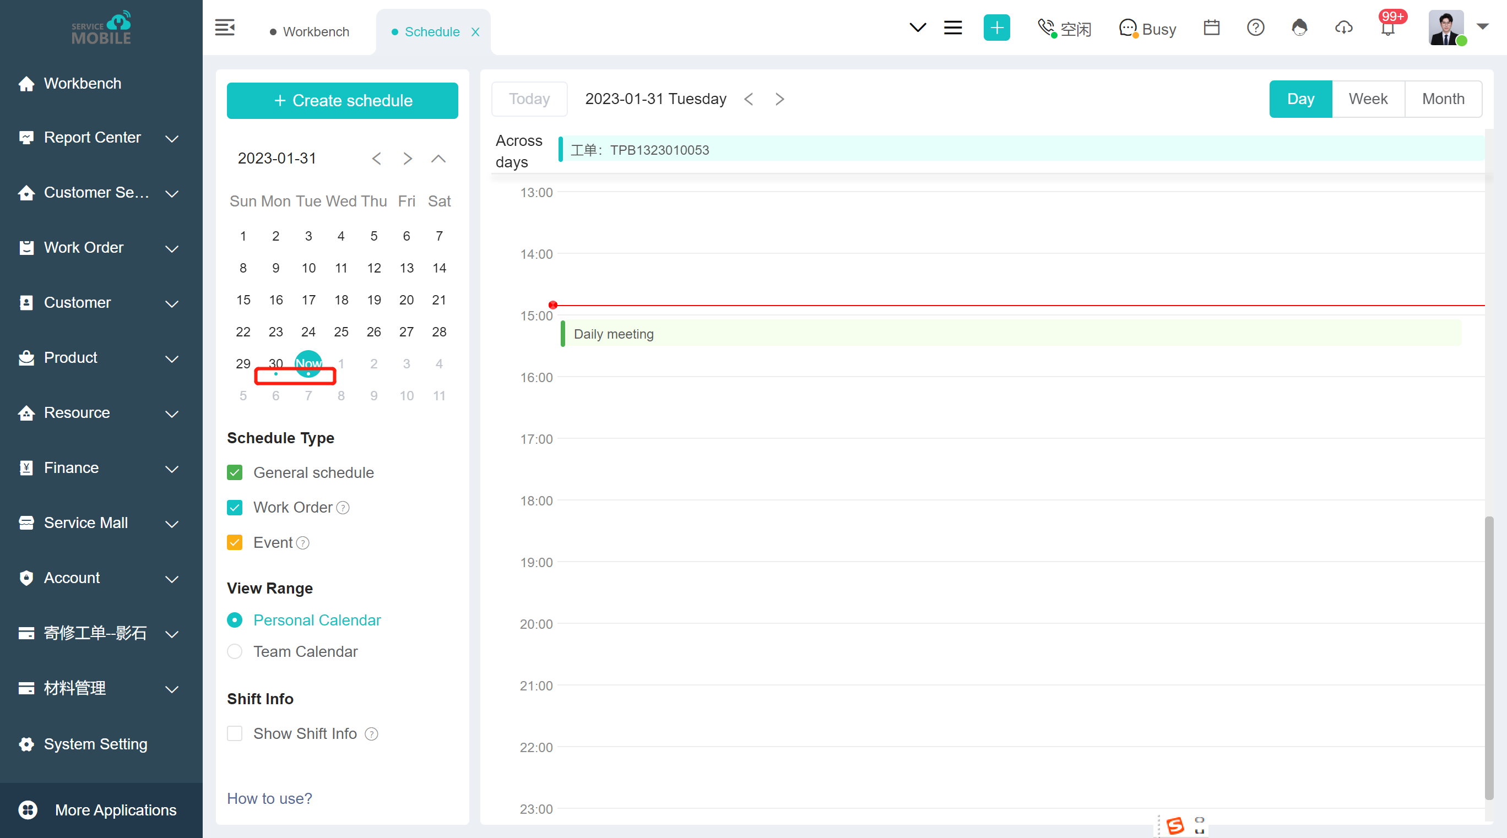This screenshot has width=1507, height=838.
Task: Open More Applications grid icon
Action: [x=28, y=810]
